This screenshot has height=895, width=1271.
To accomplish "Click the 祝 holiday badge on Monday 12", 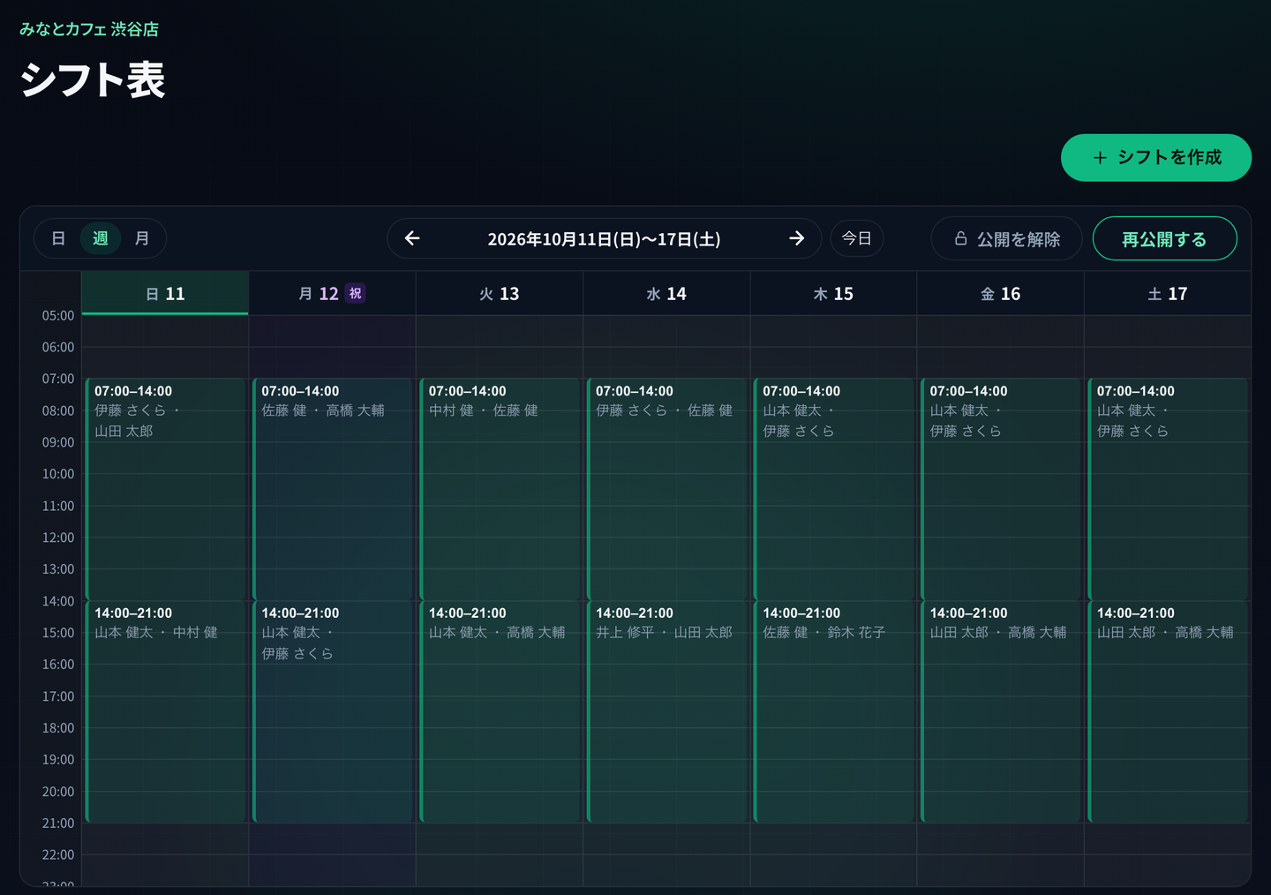I will point(356,293).
